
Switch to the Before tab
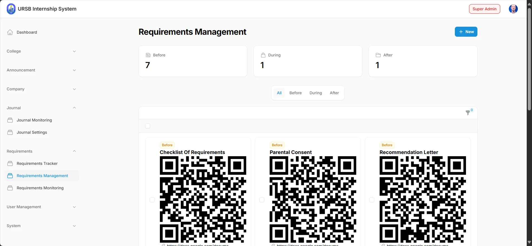(296, 93)
